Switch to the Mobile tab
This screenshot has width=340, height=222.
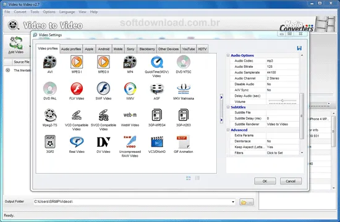tap(118, 49)
